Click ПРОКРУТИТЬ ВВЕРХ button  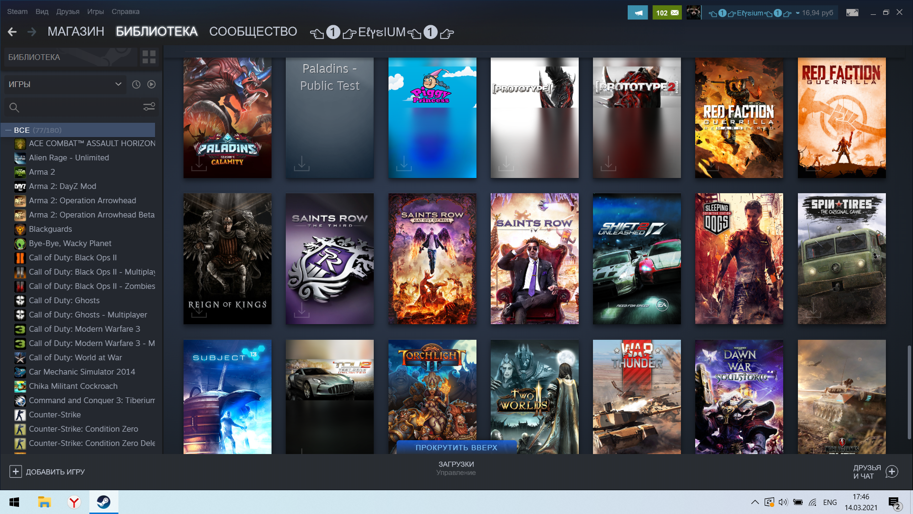(x=456, y=447)
